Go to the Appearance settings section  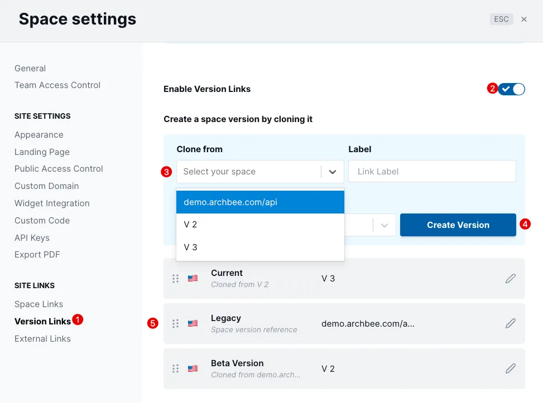39,134
